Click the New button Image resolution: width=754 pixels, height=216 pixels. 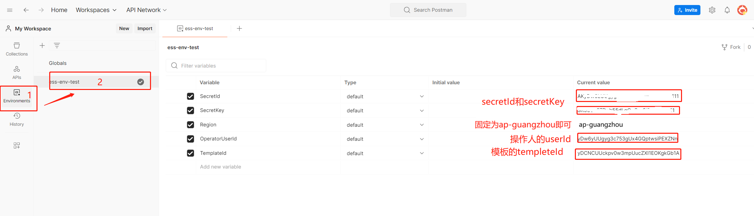[x=124, y=28]
